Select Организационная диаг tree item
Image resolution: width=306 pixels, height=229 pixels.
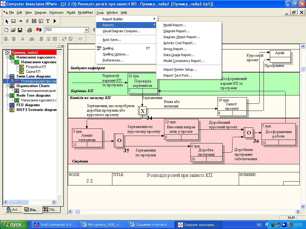tap(39, 91)
